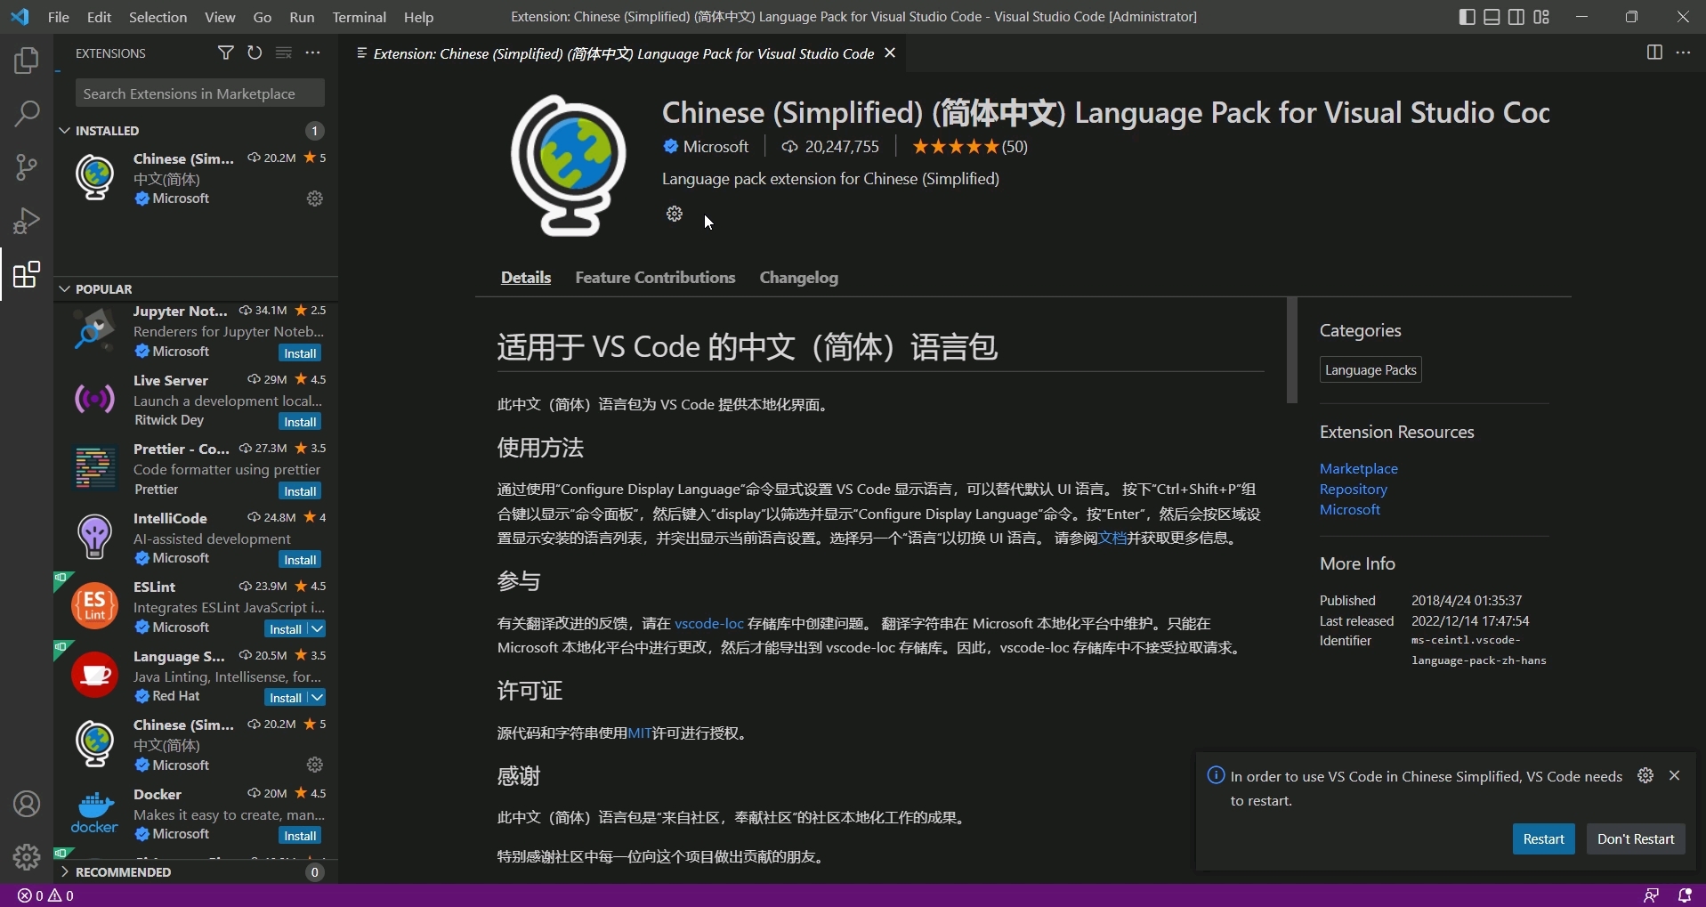Open editor more actions ellipsis
This screenshot has width=1706, height=907.
pos(1683,53)
